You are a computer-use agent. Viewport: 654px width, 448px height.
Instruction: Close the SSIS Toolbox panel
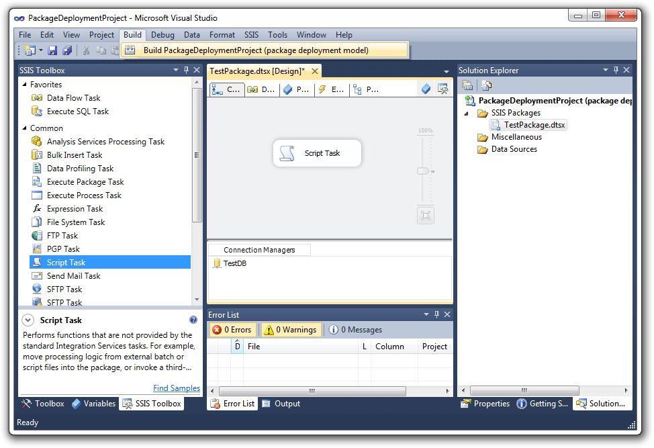[197, 70]
